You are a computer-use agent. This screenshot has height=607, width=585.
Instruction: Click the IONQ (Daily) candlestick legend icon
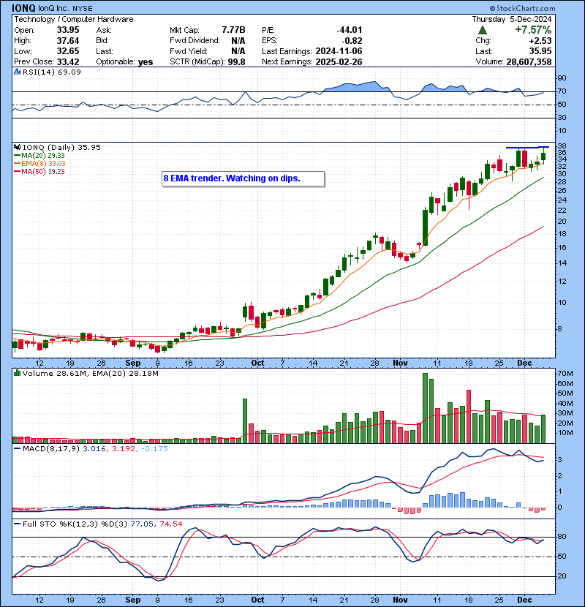point(17,148)
